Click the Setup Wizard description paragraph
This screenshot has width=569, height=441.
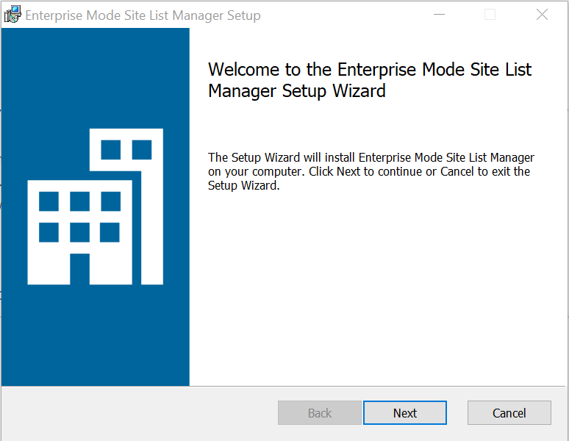371,171
